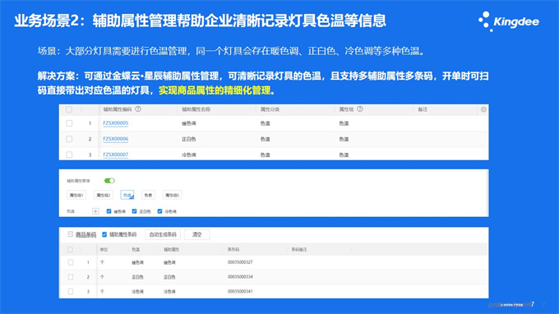This screenshot has width=559, height=314.
Task: Click 暖色调 name cell in FZSX00005 row
Action: (x=188, y=123)
